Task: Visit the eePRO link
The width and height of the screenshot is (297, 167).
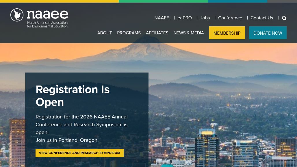Action: (185, 18)
